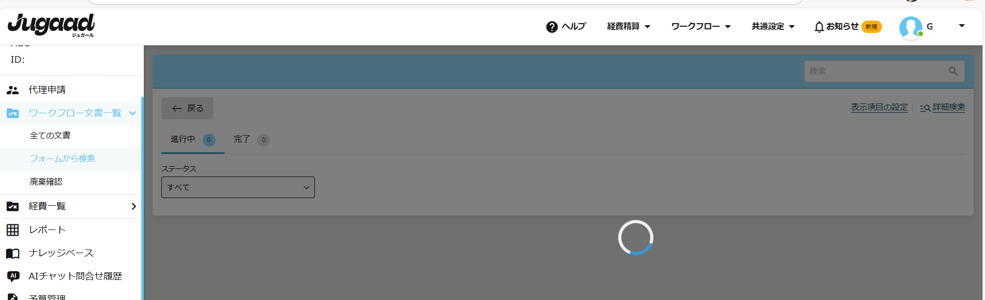Screen dimensions: 985x300
Task: Click the AI chat history icon
Action: coord(13,276)
